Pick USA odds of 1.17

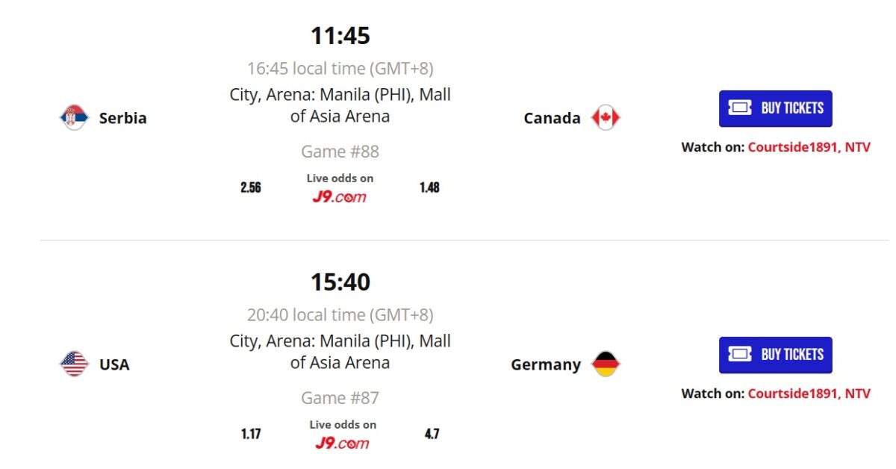(251, 434)
